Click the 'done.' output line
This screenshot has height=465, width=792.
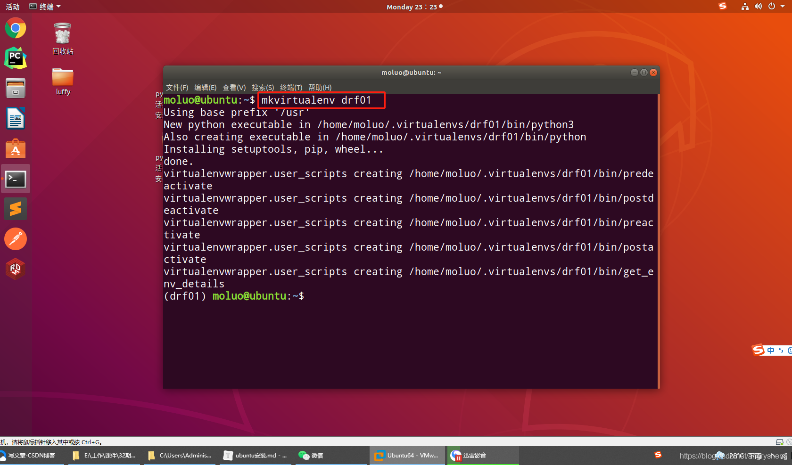pyautogui.click(x=178, y=162)
